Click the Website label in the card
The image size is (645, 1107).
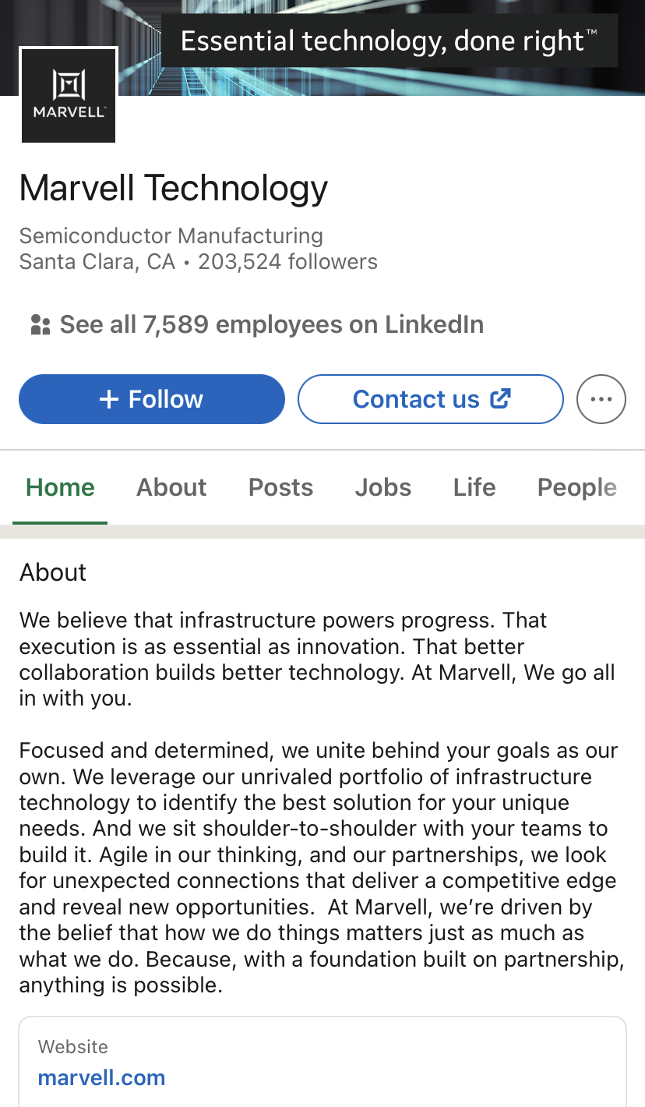pos(73,1047)
